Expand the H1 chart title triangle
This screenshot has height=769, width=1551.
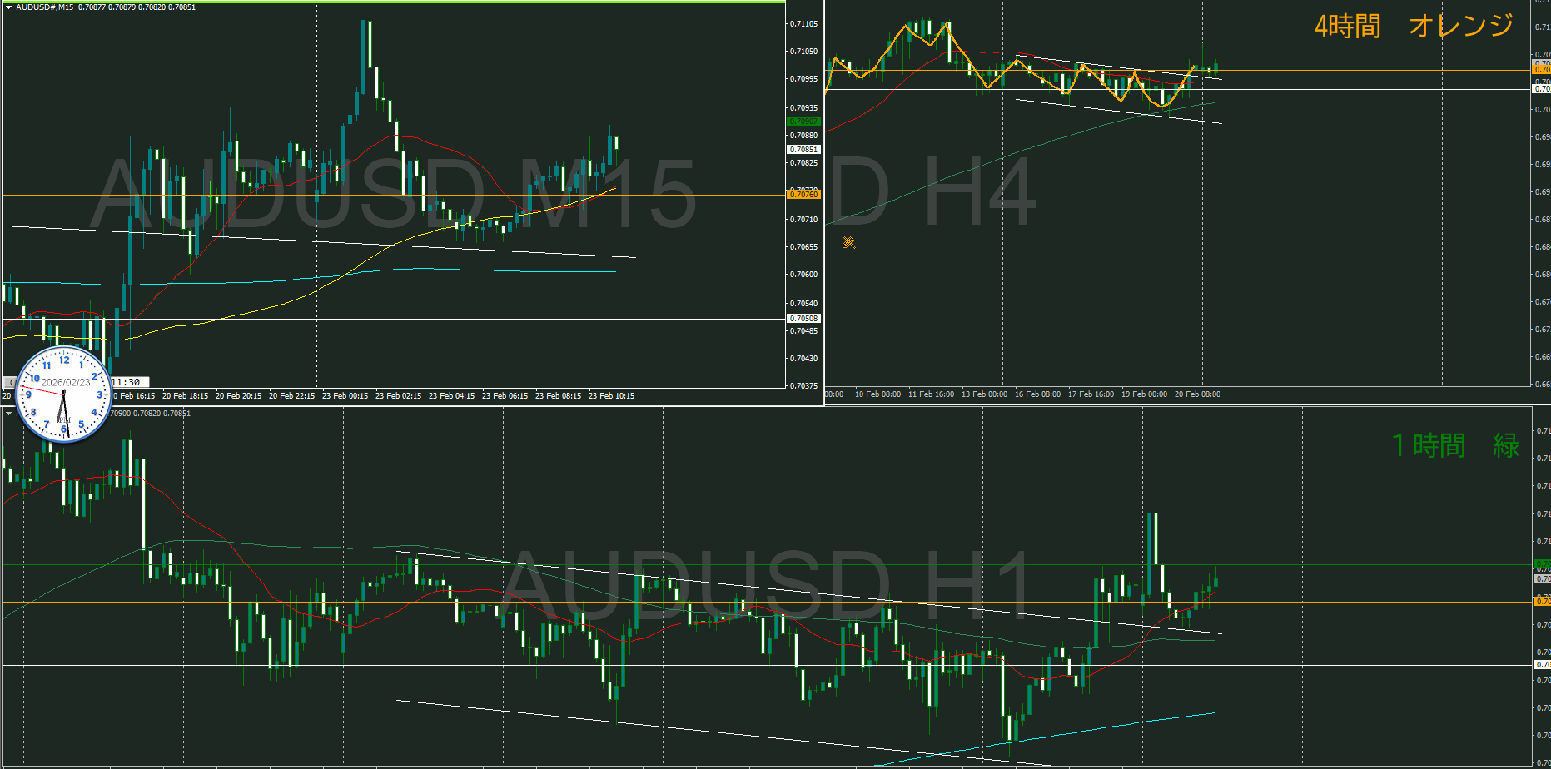coord(8,414)
